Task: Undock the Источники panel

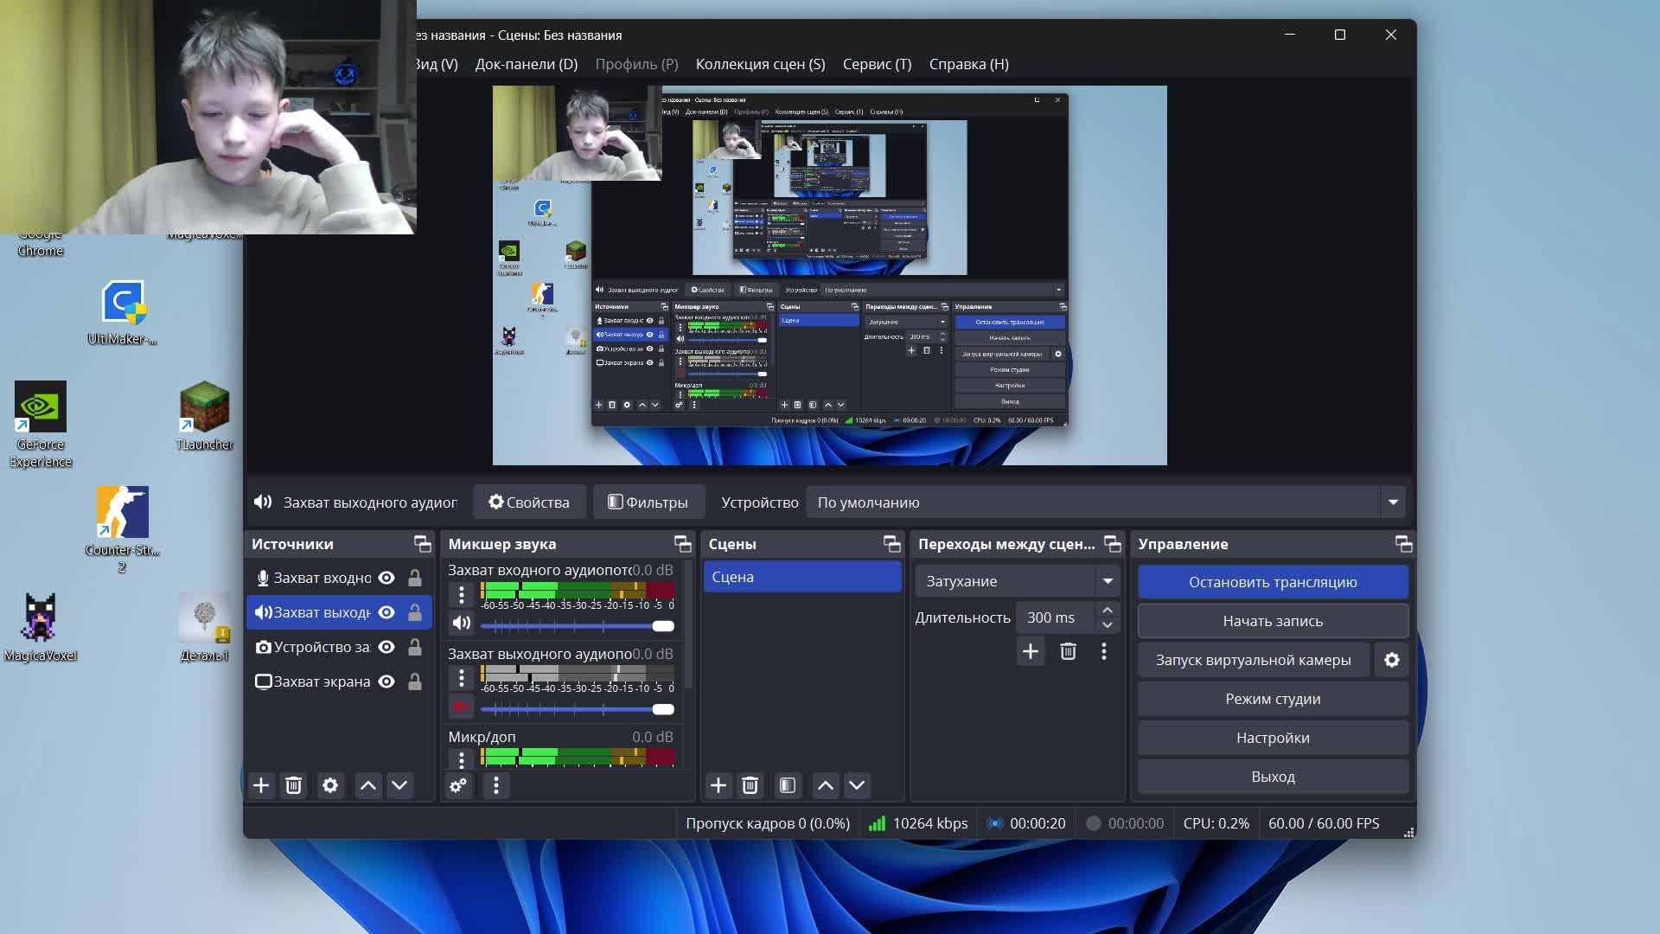Action: point(422,544)
